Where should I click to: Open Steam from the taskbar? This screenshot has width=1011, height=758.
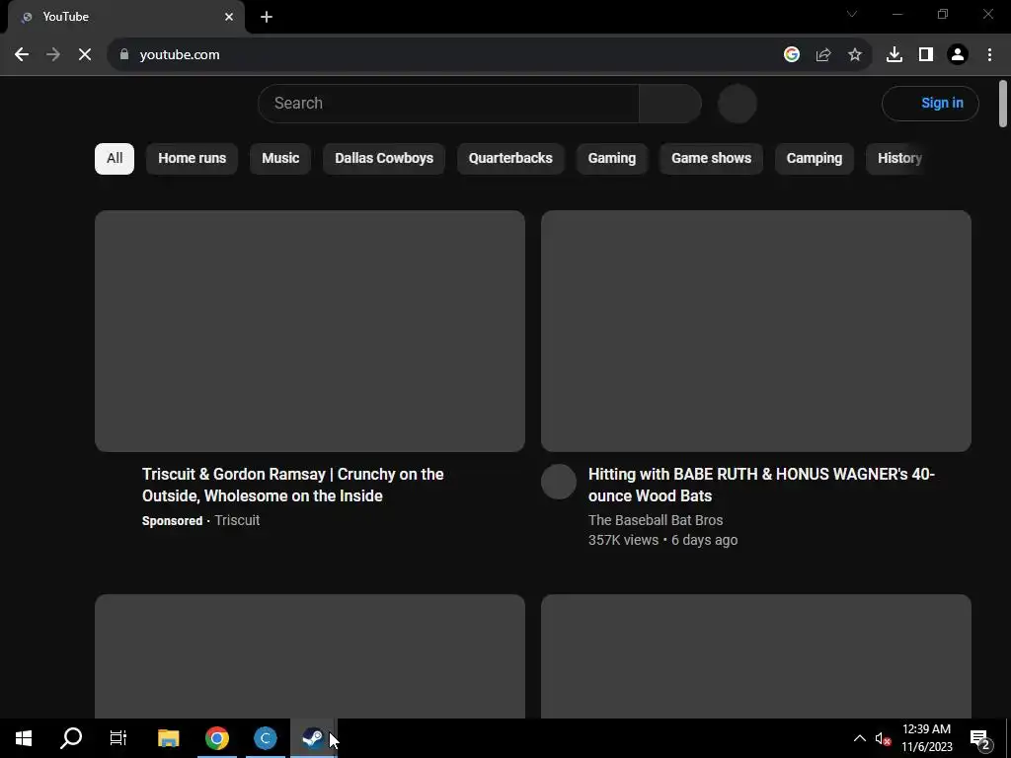coord(313,738)
